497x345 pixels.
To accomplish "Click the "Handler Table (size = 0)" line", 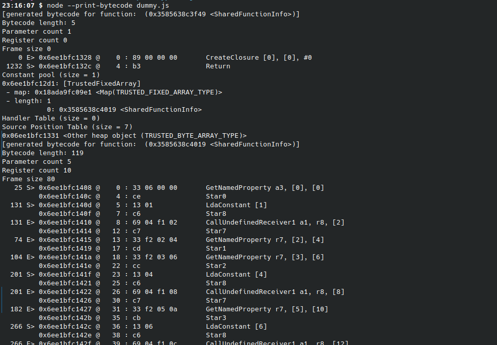I will [51, 118].
